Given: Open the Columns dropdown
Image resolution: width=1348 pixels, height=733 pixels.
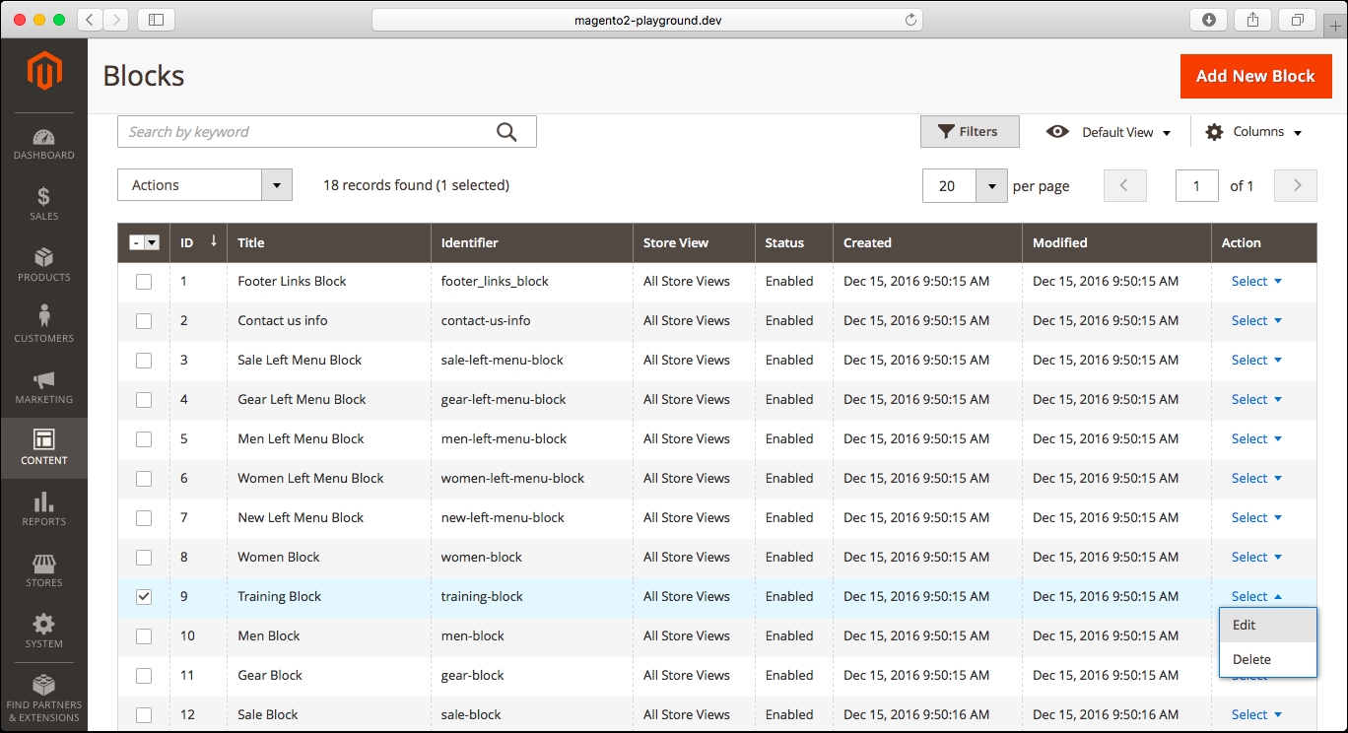Looking at the screenshot, I should (1253, 132).
